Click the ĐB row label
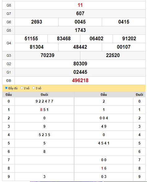 pyautogui.click(x=9, y=81)
